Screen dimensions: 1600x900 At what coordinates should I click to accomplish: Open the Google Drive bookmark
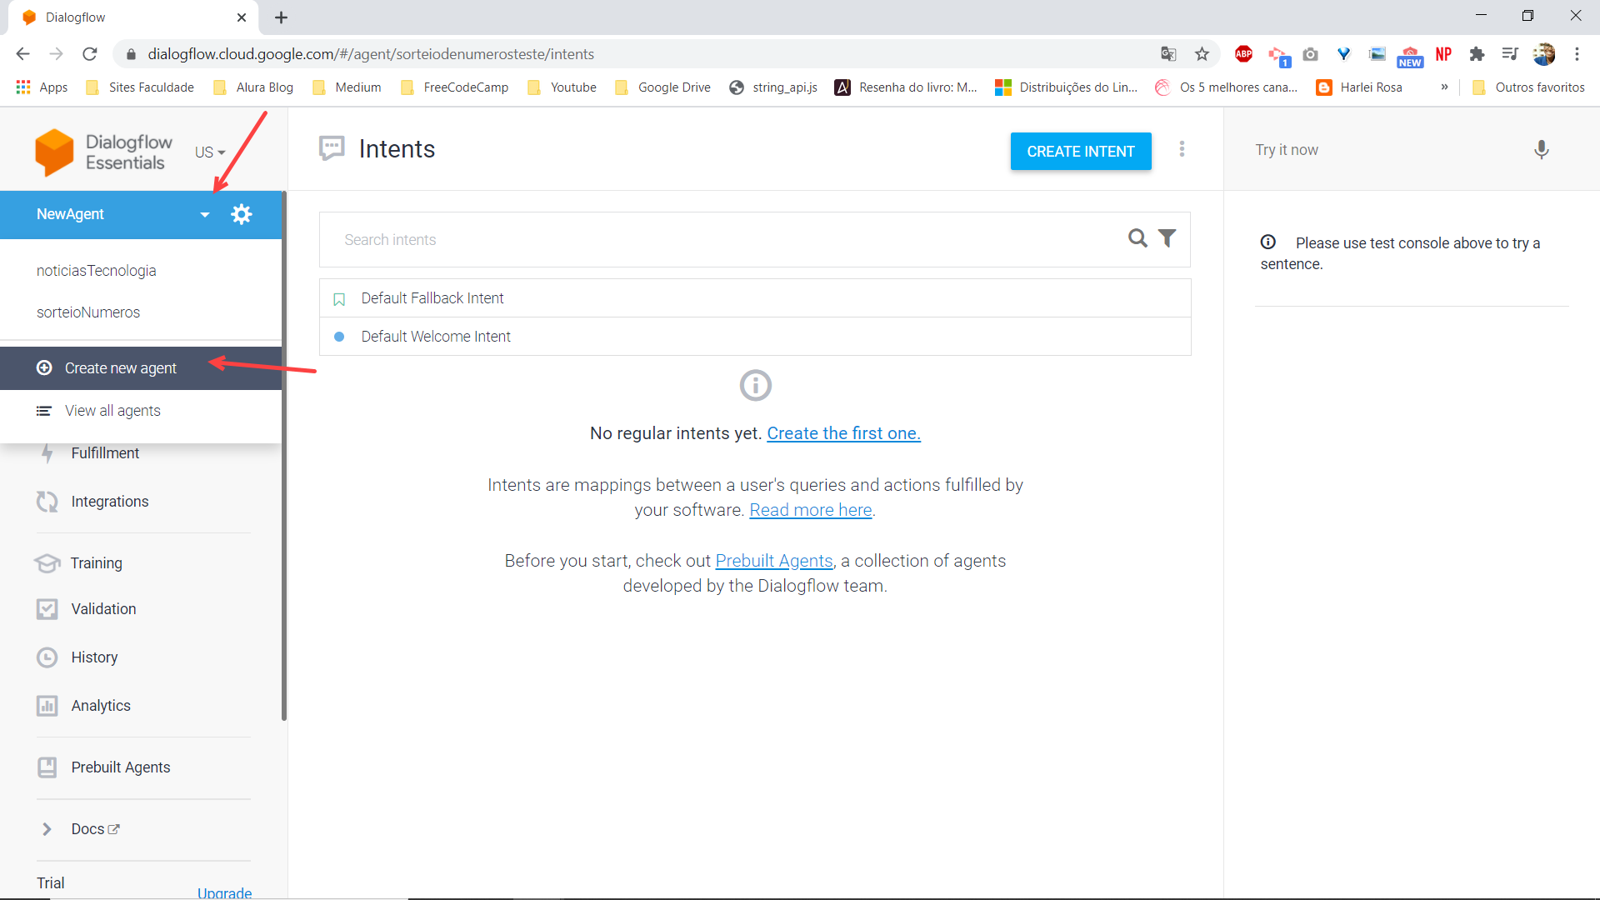click(662, 87)
